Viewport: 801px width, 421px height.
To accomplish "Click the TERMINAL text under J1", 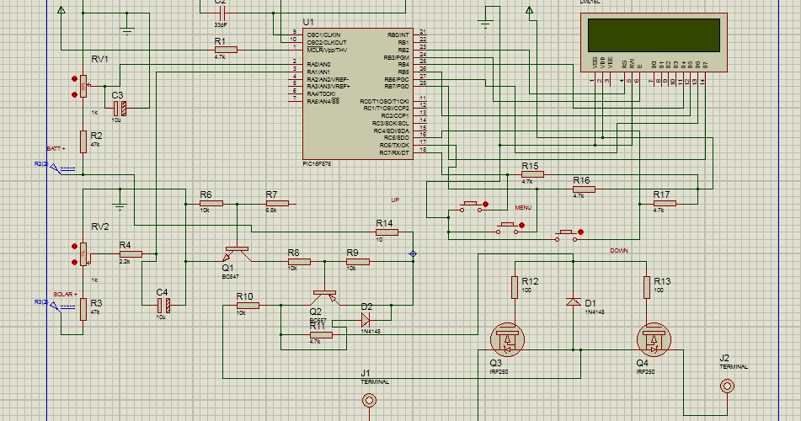I will tap(375, 381).
